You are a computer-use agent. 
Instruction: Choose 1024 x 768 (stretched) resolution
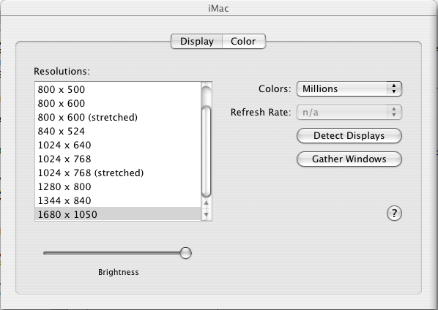pyautogui.click(x=118, y=173)
